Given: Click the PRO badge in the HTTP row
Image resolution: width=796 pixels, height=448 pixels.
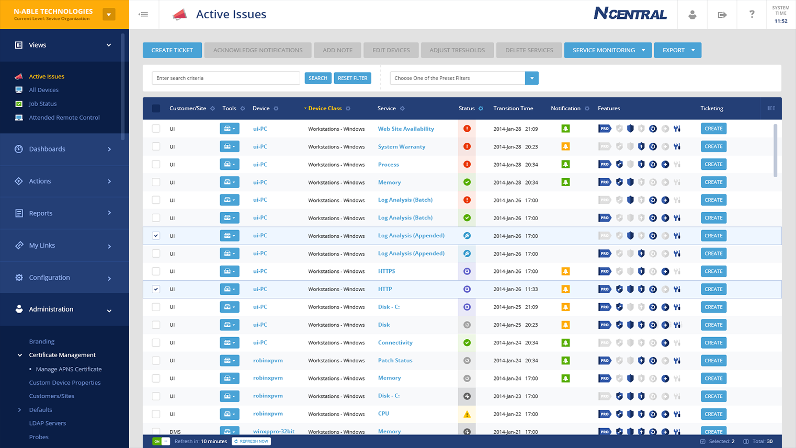Looking at the screenshot, I should pyautogui.click(x=605, y=289).
